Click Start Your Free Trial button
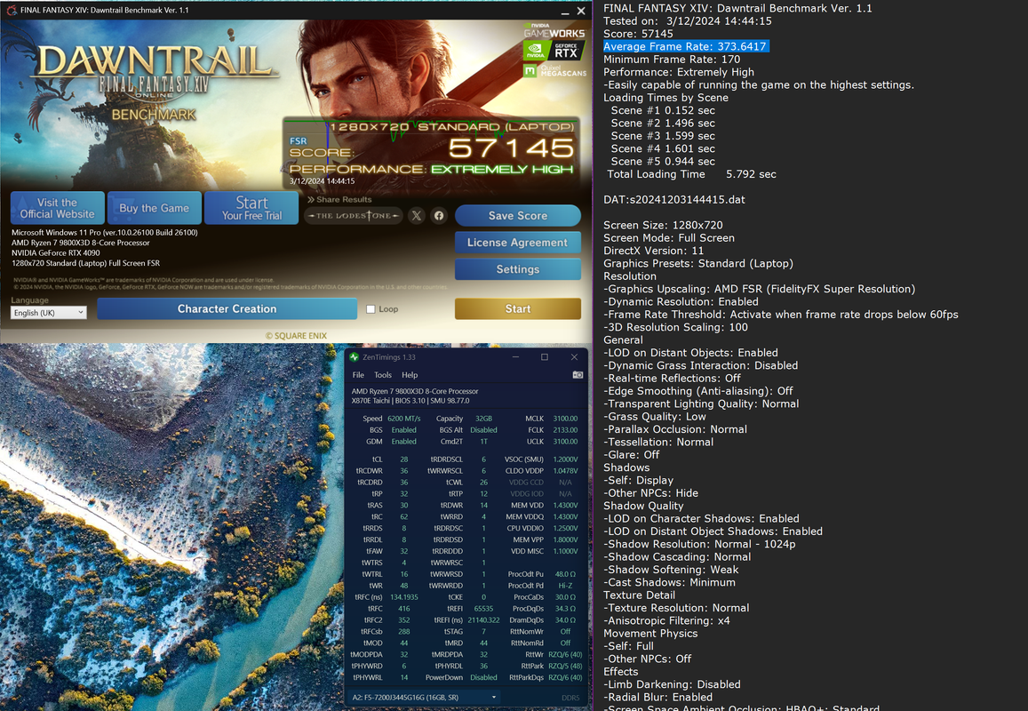This screenshot has width=1028, height=711. tap(251, 208)
